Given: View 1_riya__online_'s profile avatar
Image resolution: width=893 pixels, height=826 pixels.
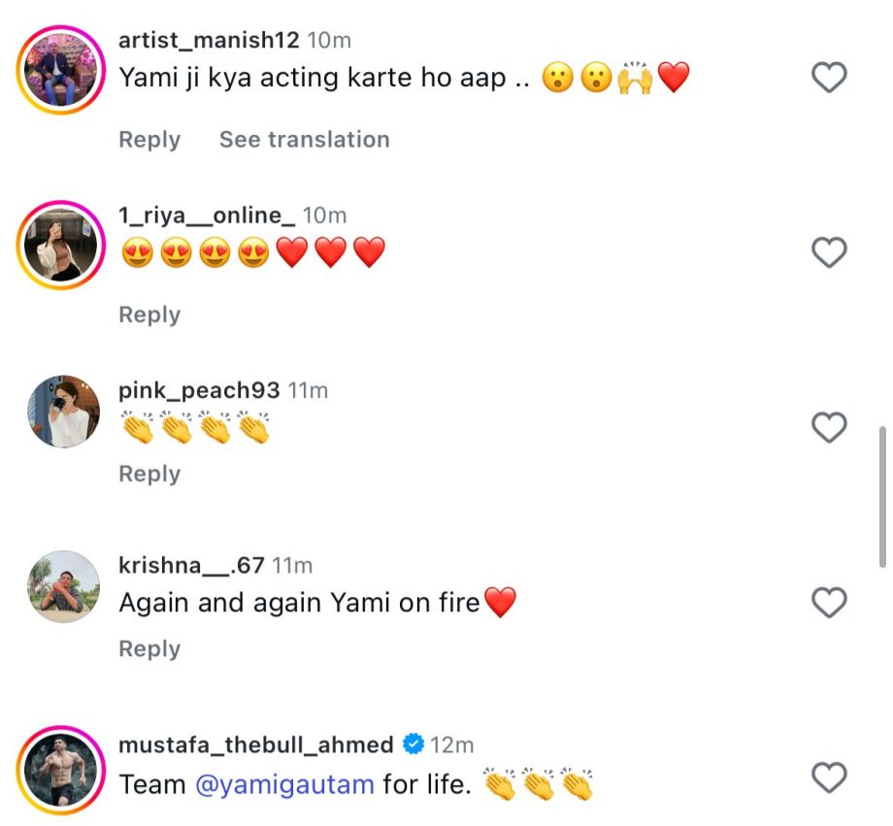Looking at the screenshot, I should 62,244.
